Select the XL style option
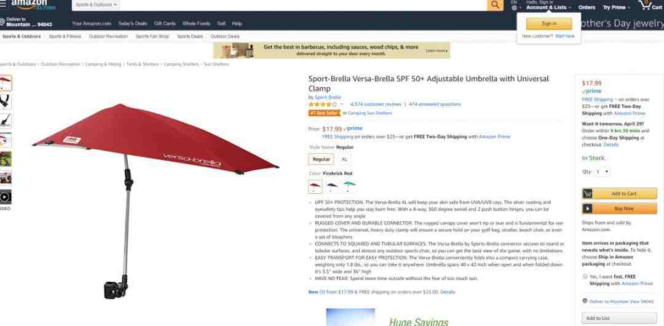 coord(344,159)
